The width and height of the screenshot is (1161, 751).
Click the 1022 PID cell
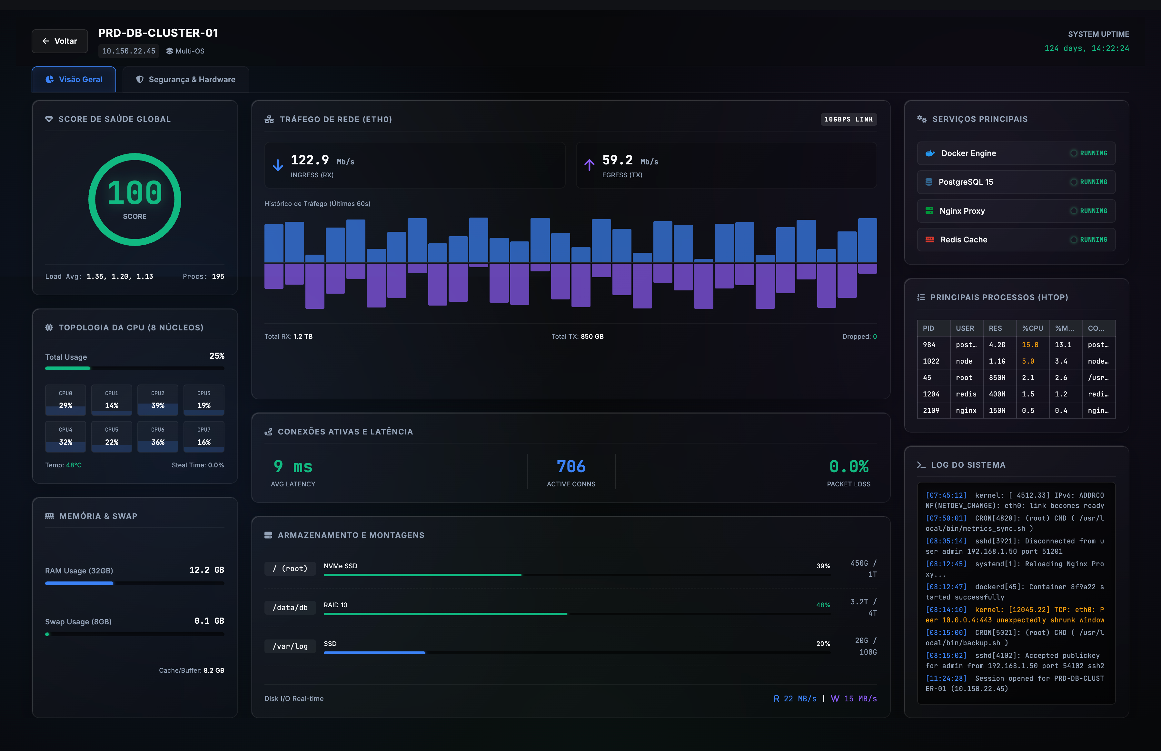point(934,361)
